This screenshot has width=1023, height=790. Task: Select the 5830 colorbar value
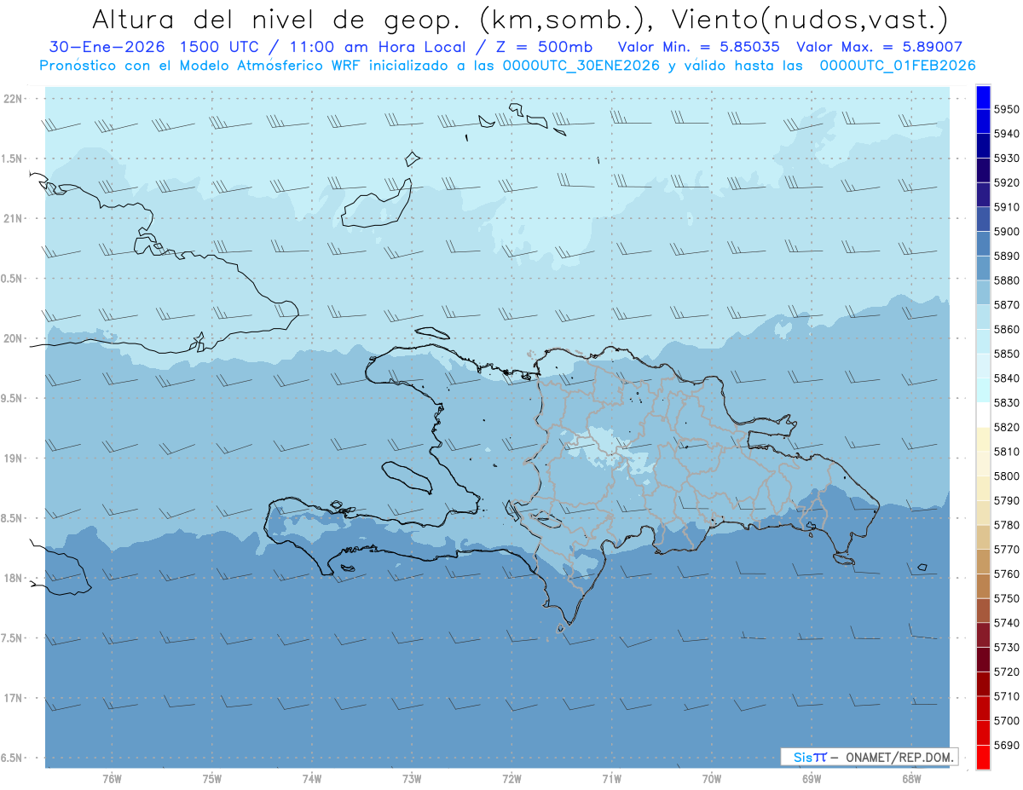tap(1007, 402)
